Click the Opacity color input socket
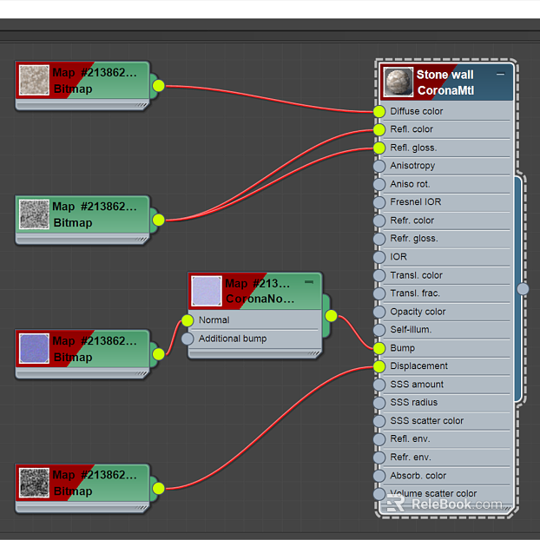The height and width of the screenshot is (540, 540). coord(379,312)
